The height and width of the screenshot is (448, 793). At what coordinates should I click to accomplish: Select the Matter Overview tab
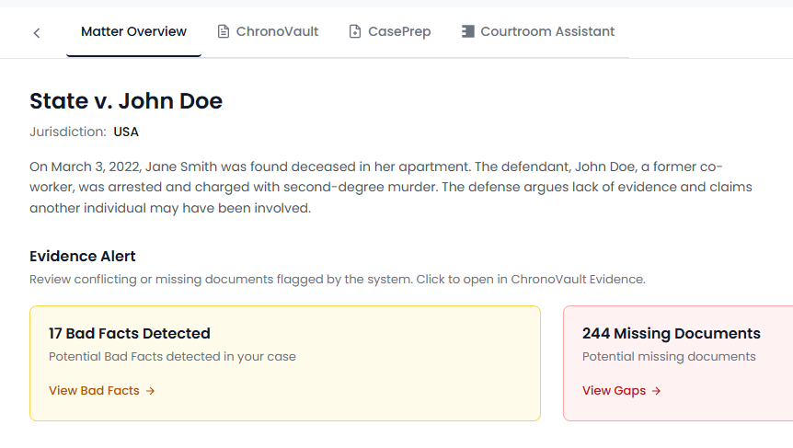pyautogui.click(x=133, y=32)
